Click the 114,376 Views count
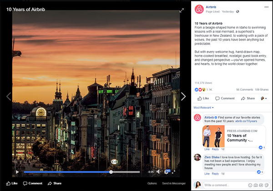273x191 pixels. tap(203, 83)
